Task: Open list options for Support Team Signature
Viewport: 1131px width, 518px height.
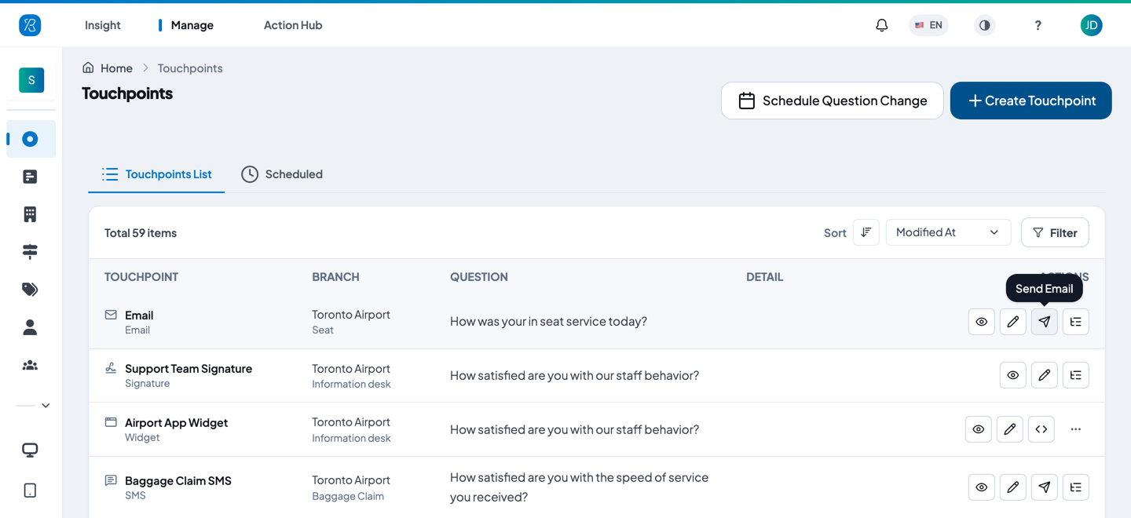Action: pos(1076,375)
